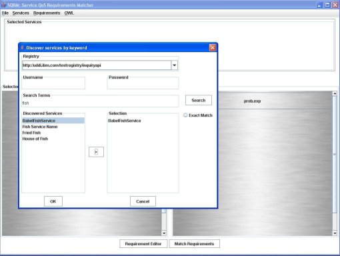Close the Discover services by keyword dialog
The image size is (340, 256).
[213, 47]
